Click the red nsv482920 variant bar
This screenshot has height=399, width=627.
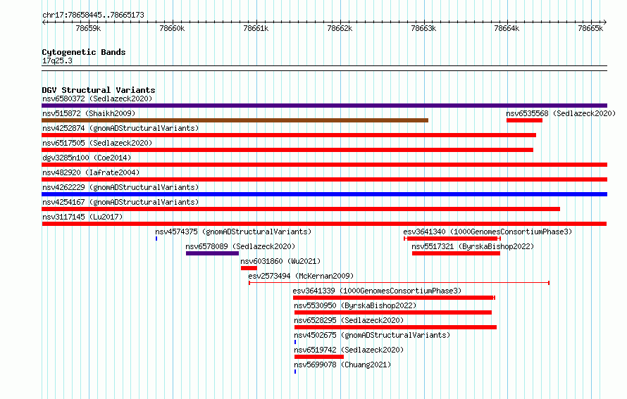coord(324,179)
